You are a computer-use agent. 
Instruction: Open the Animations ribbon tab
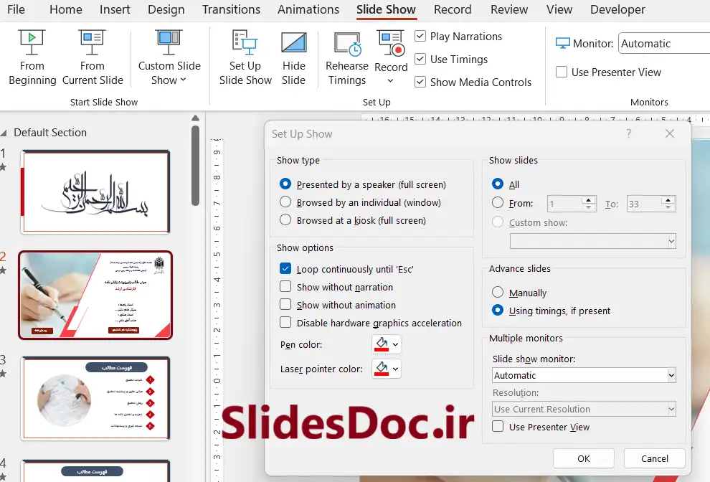[308, 9]
